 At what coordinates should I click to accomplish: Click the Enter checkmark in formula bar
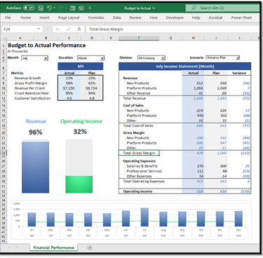pyautogui.click(x=69, y=29)
